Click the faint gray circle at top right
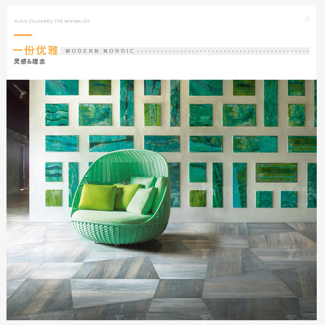This screenshot has width=325, height=325. coord(307,19)
